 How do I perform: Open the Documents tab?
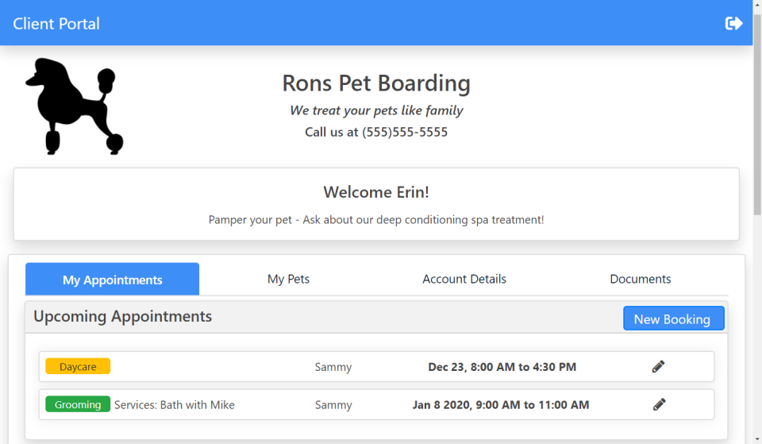(640, 279)
